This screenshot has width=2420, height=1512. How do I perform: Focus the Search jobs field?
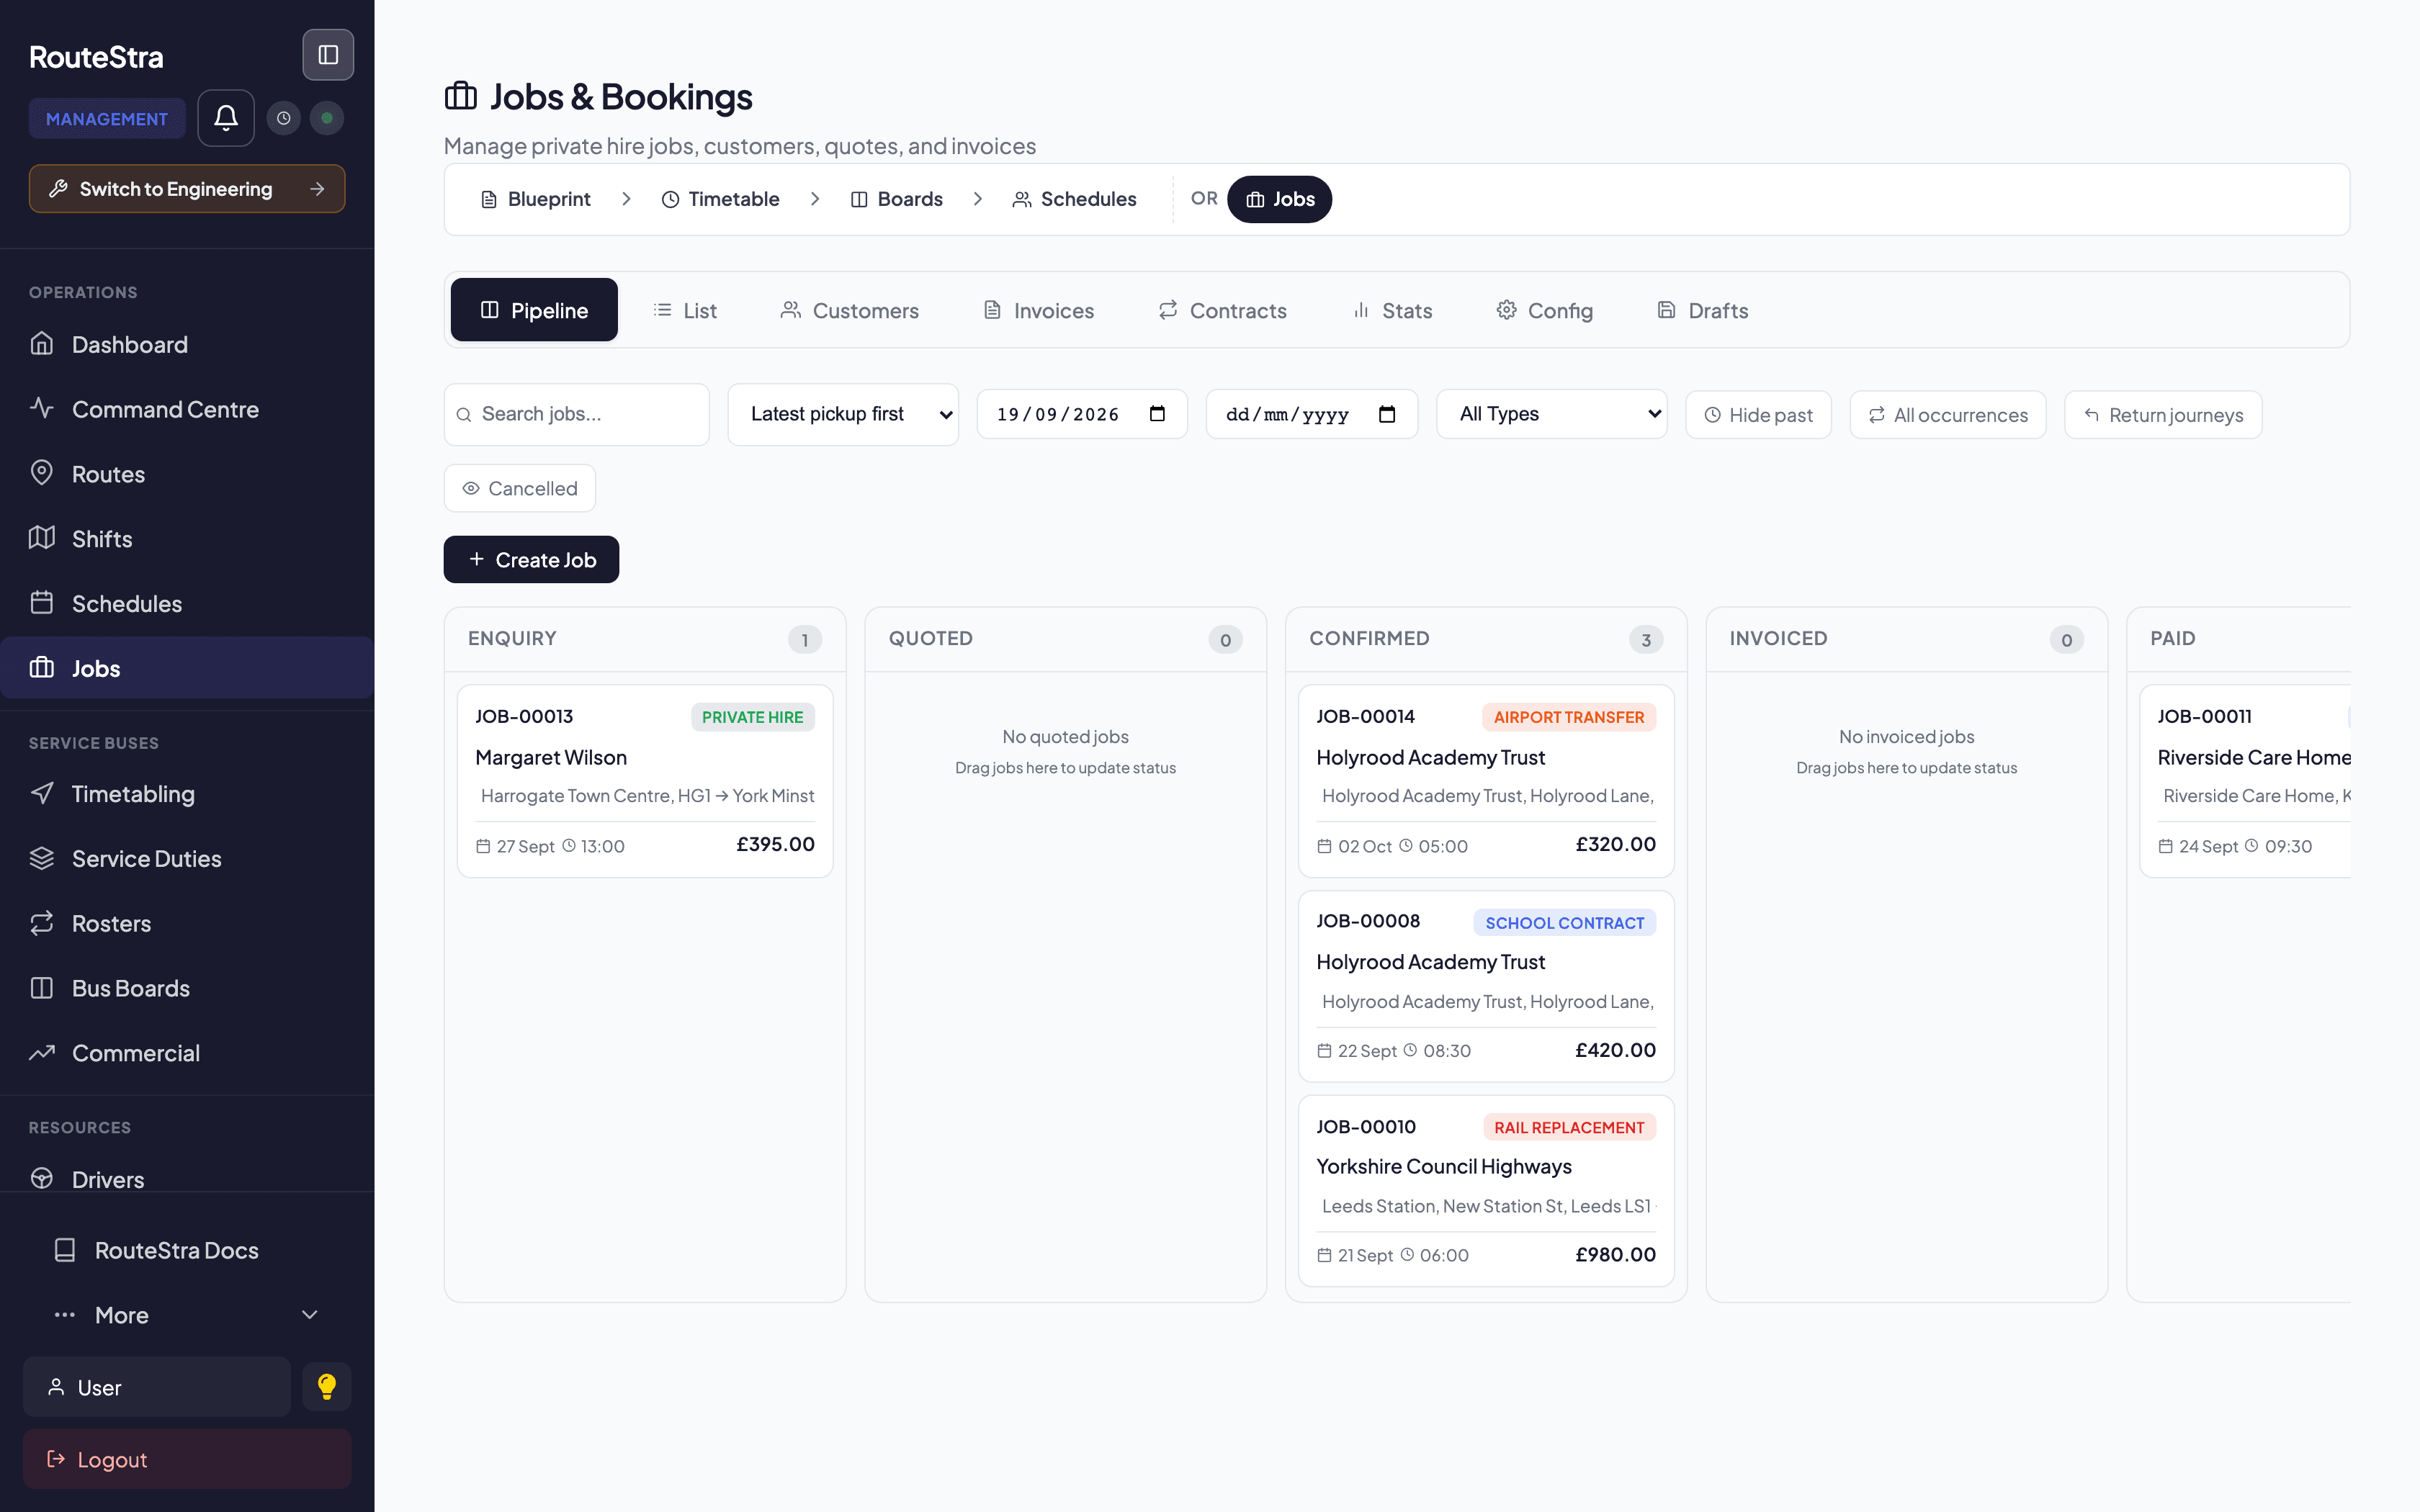click(577, 414)
